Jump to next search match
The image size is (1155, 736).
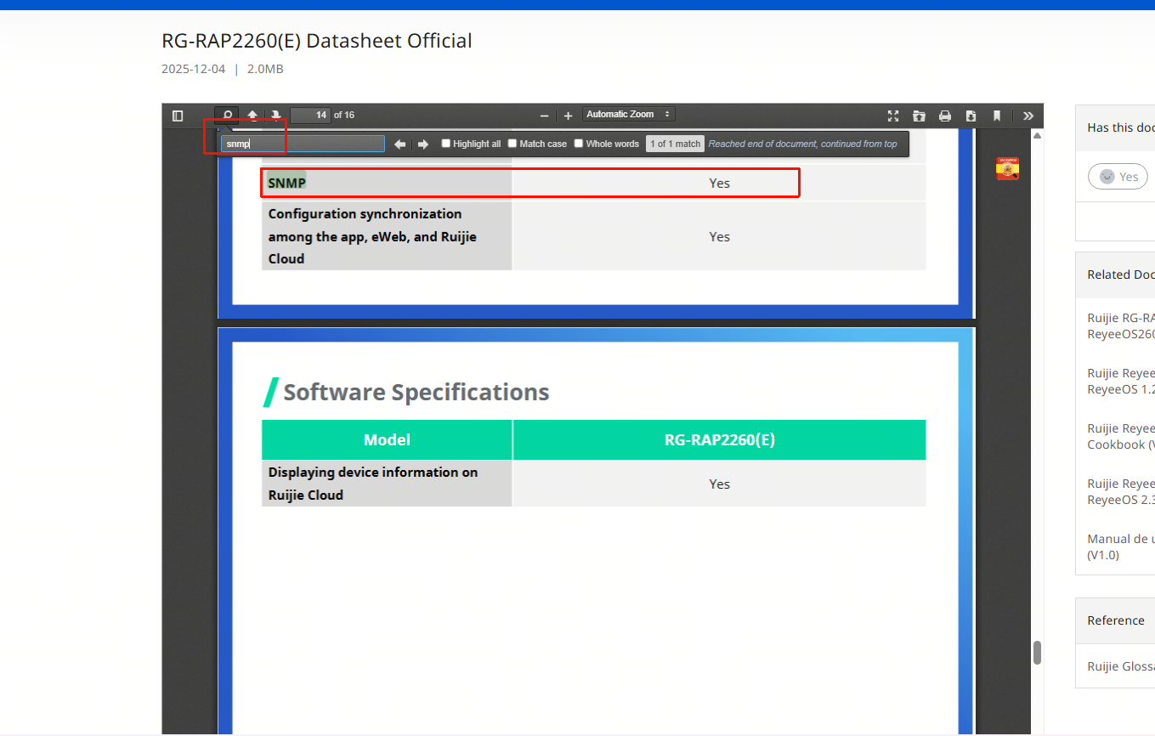[422, 144]
